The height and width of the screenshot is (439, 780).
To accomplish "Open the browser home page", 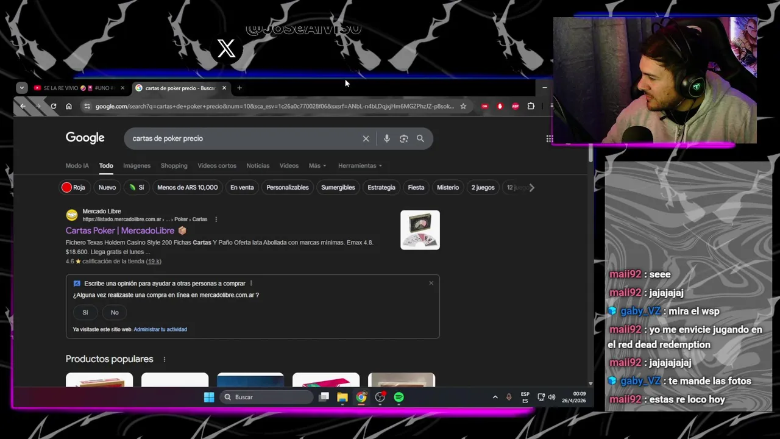I will [x=69, y=106].
